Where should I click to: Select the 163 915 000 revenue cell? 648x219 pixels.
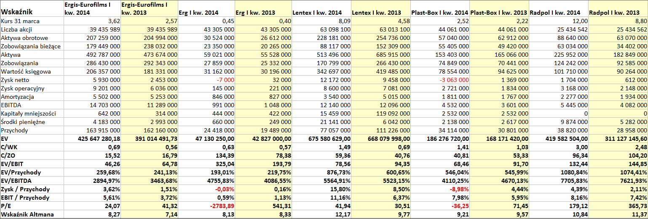pyautogui.click(x=91, y=130)
